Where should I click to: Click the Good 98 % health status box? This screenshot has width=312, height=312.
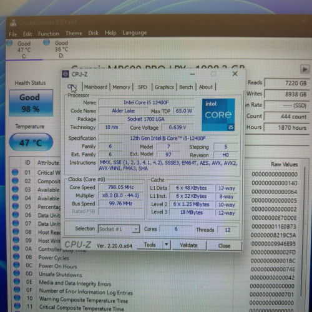(31, 103)
